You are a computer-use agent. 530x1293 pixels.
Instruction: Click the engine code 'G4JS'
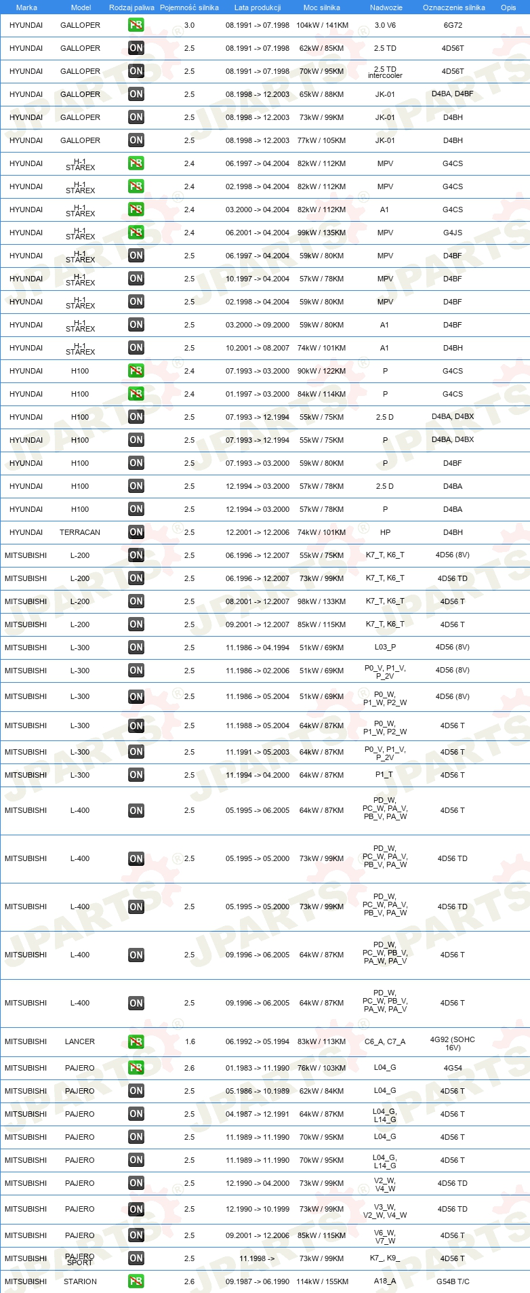click(453, 233)
